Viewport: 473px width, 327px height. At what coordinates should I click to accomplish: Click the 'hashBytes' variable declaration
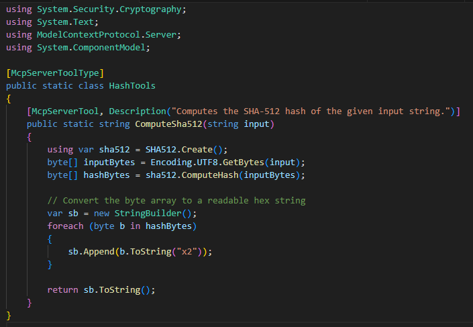pos(107,175)
